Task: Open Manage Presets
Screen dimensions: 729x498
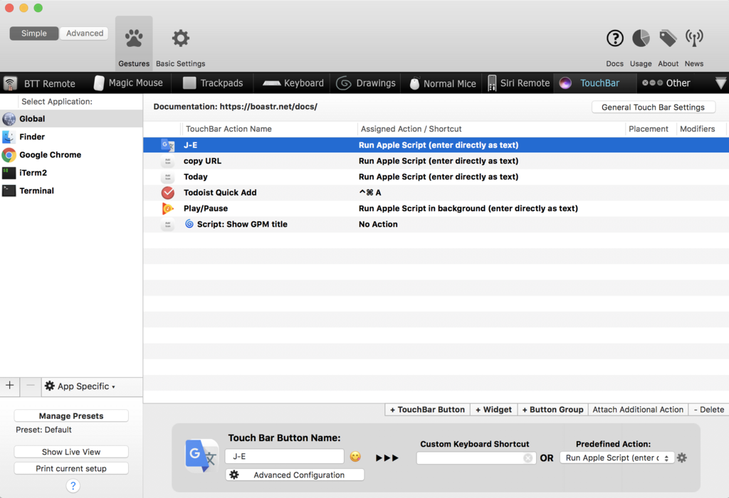Action: [71, 415]
